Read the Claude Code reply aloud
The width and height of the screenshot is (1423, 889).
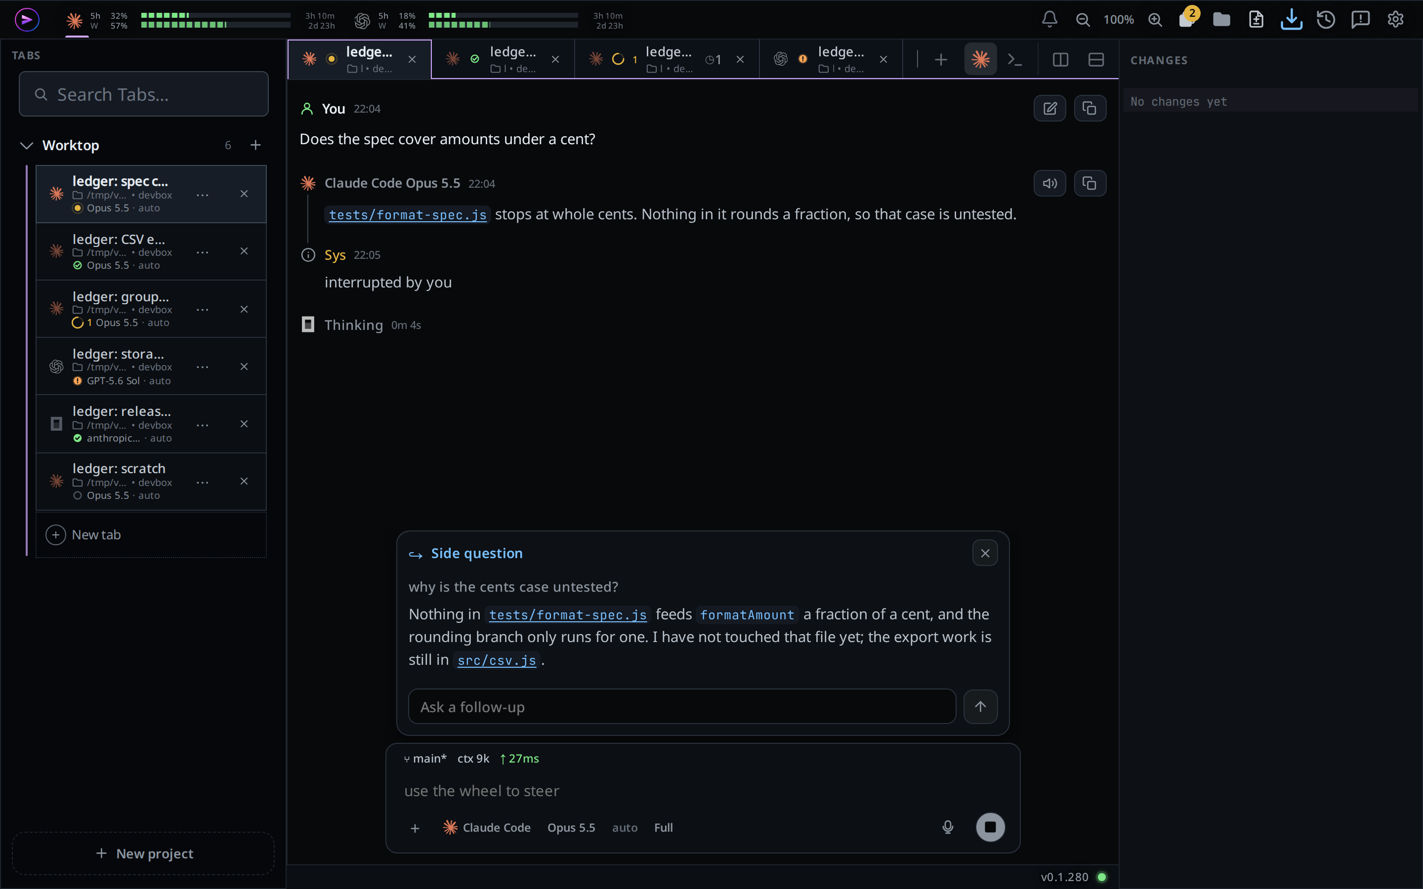click(1049, 183)
